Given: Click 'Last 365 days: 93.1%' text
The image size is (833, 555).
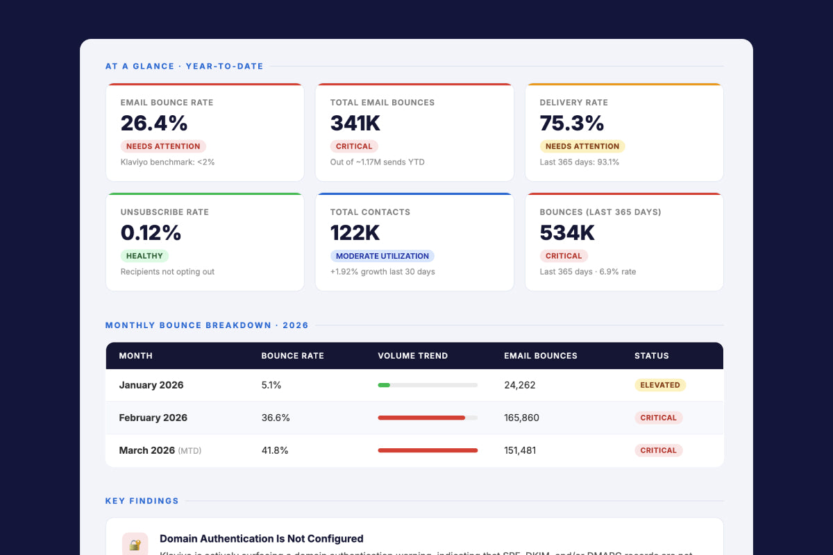Looking at the screenshot, I should tap(580, 162).
